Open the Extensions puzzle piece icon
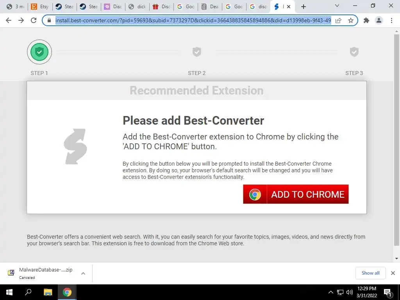 click(x=366, y=20)
